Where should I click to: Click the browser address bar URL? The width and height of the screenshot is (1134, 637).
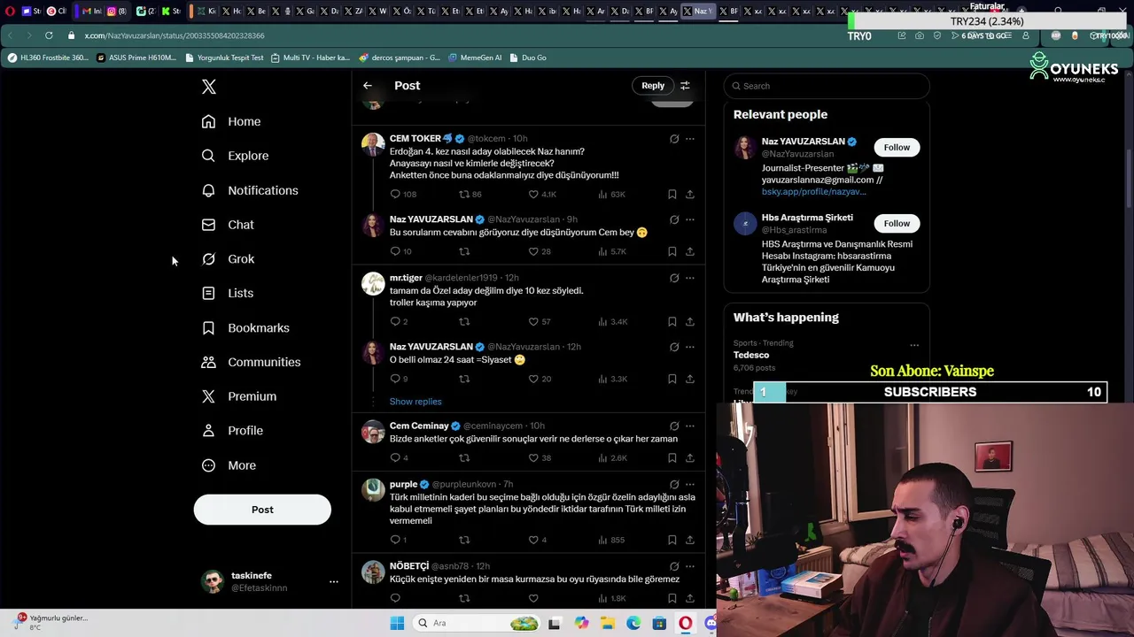click(175, 35)
